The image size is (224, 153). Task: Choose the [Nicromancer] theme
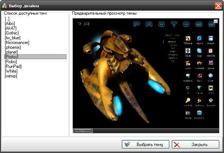coord(17,43)
